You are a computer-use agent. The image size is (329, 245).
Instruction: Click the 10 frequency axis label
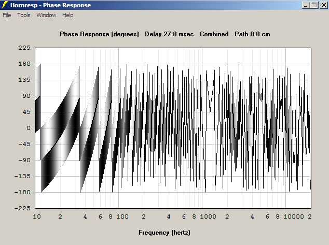coord(37,217)
